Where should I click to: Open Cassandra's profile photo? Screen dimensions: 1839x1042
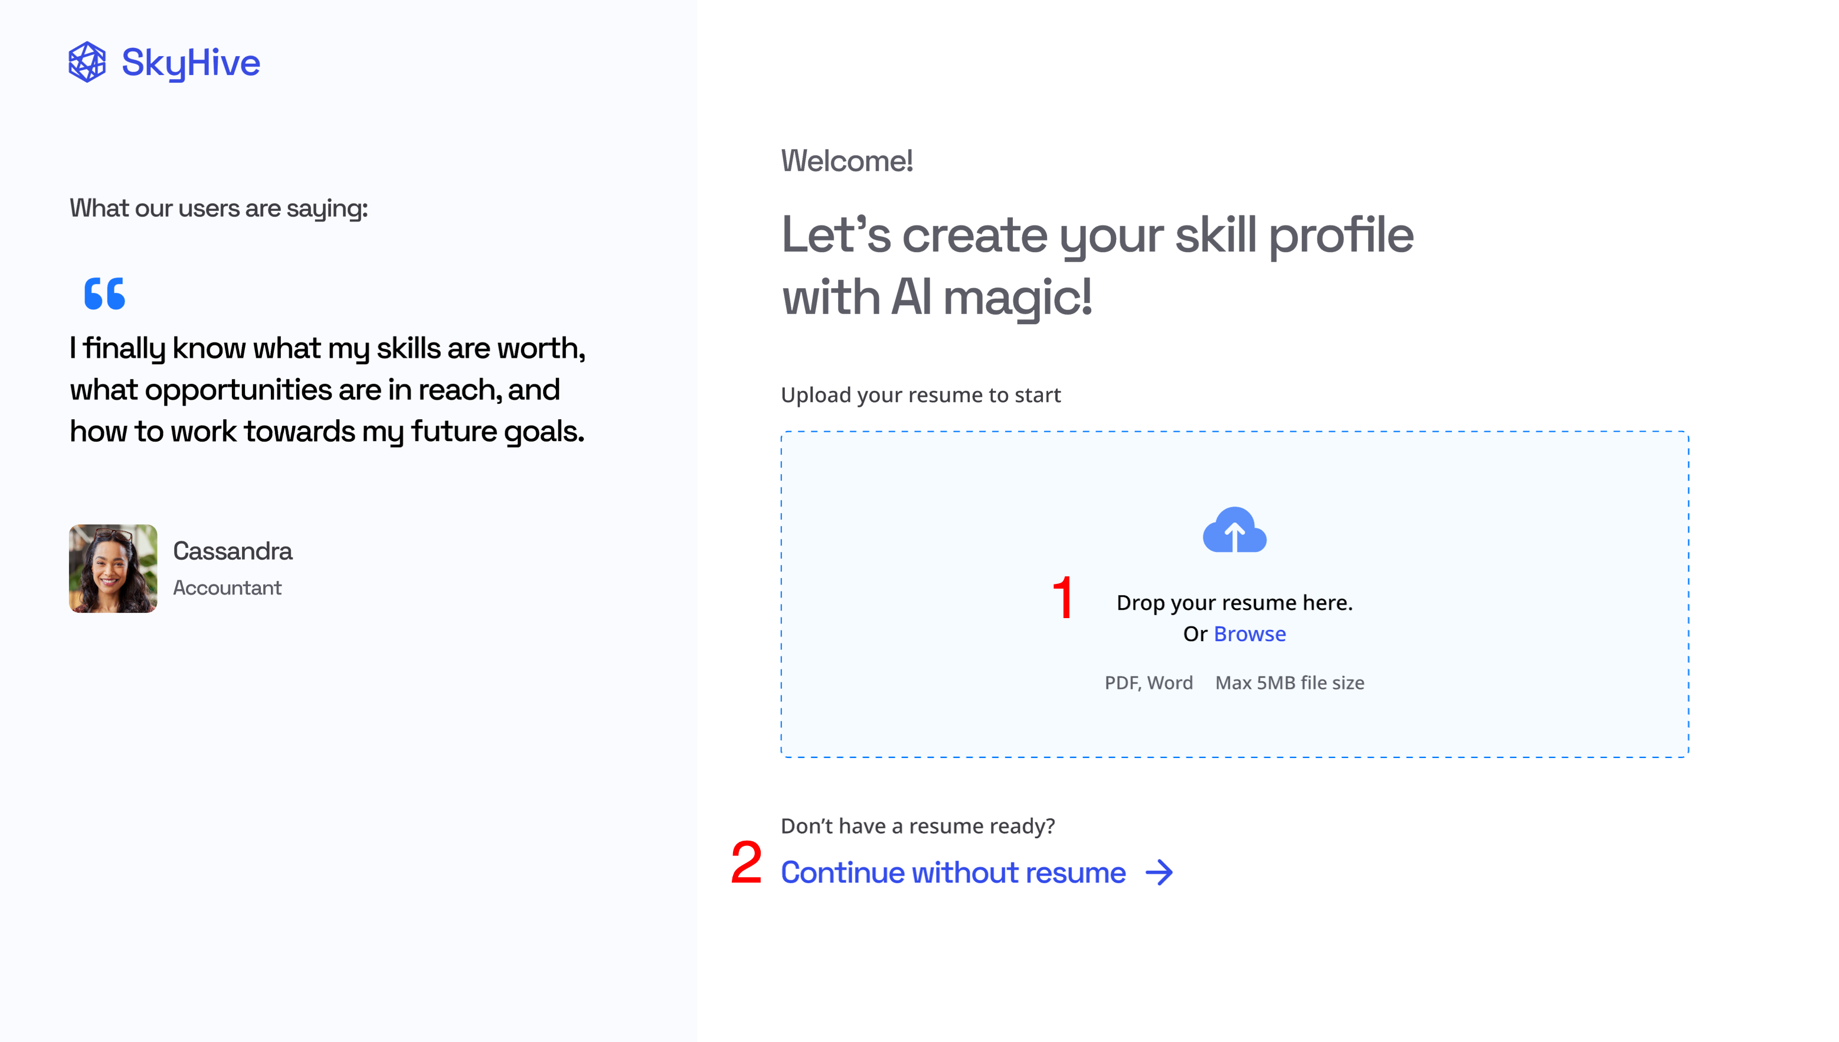tap(113, 569)
